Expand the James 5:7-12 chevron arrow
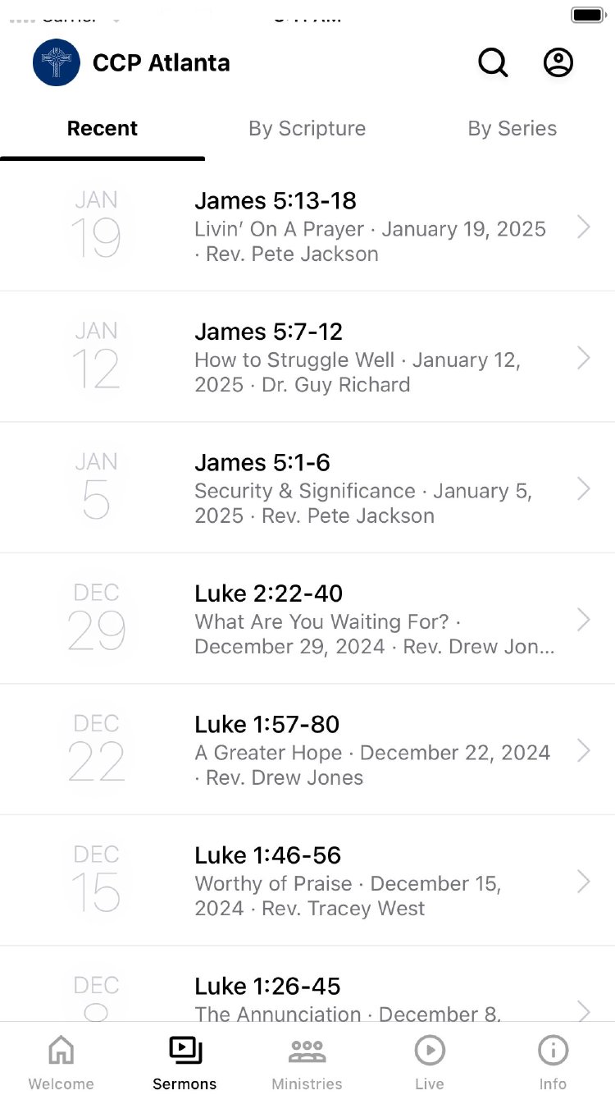Image resolution: width=615 pixels, height=1095 pixels. tap(583, 358)
